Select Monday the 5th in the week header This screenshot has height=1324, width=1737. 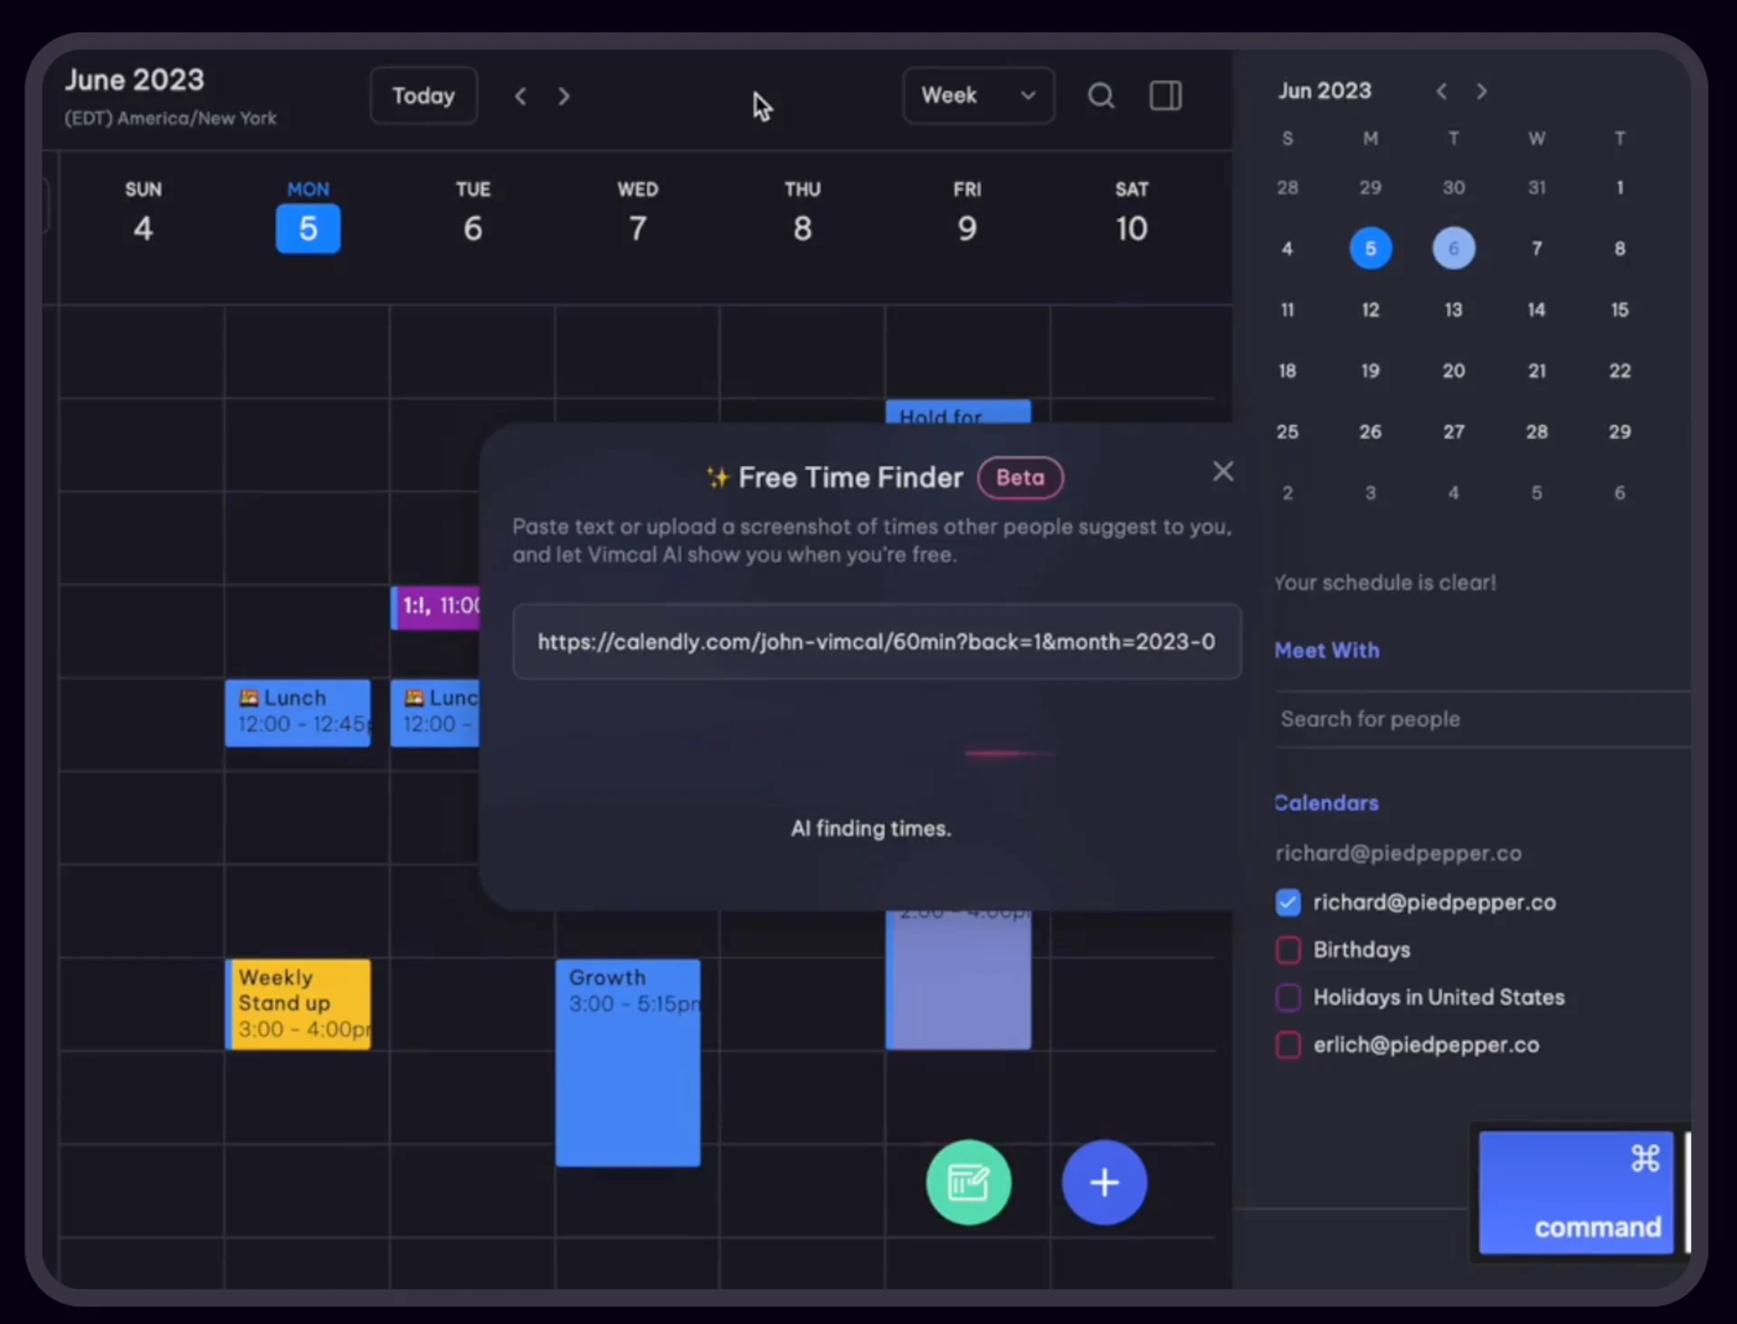pos(308,228)
